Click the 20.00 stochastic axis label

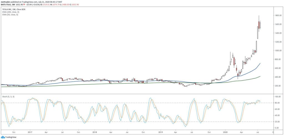pyautogui.click(x=277, y=121)
